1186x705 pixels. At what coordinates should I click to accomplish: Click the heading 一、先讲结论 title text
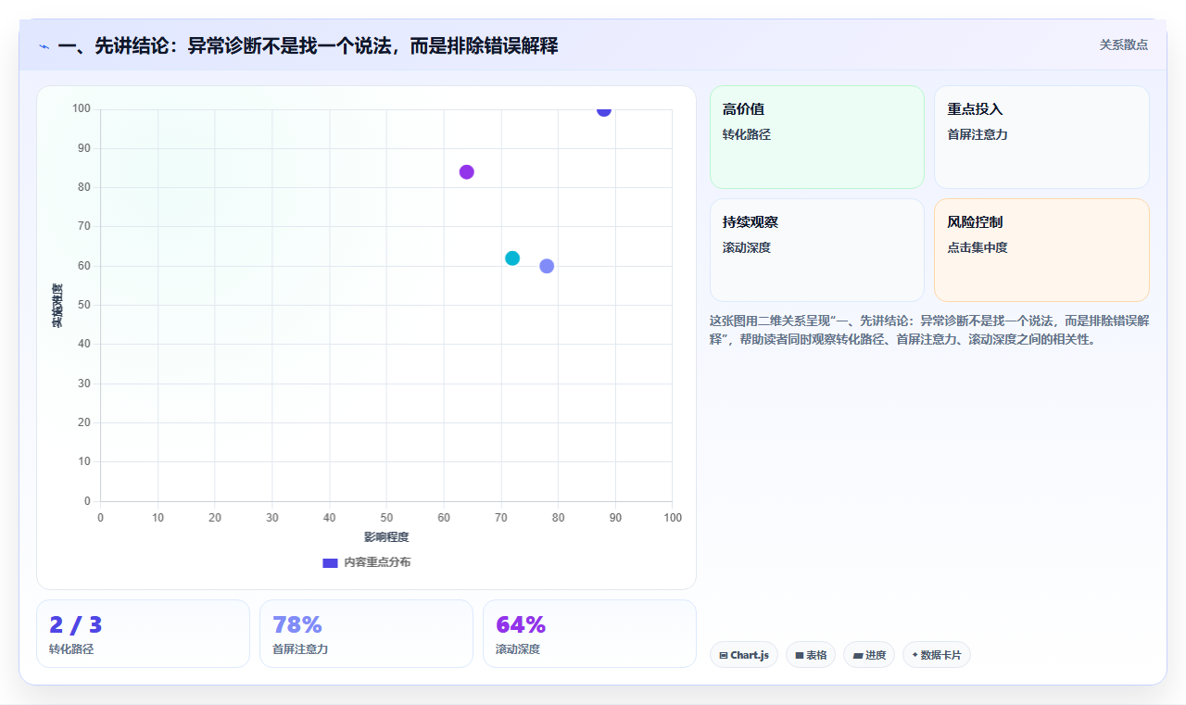click(x=308, y=45)
